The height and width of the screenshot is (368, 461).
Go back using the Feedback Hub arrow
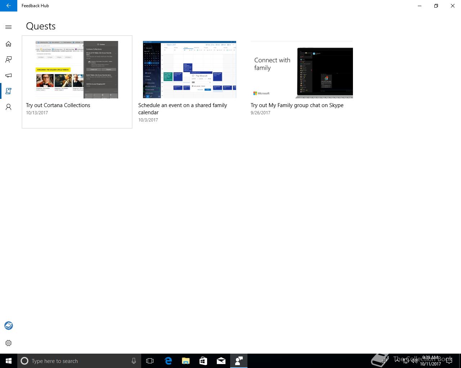(8, 6)
